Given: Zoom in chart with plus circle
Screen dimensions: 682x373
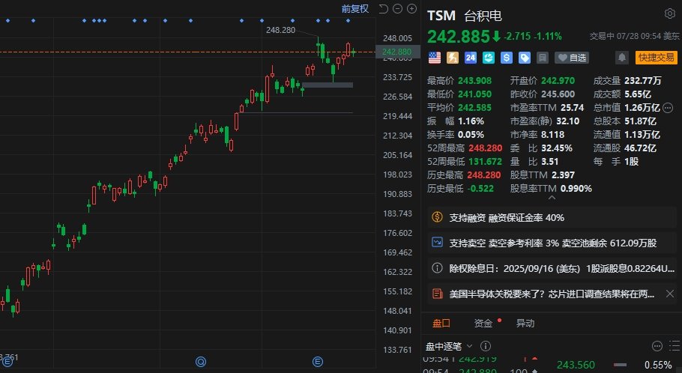Looking at the screenshot, I should (411, 9).
